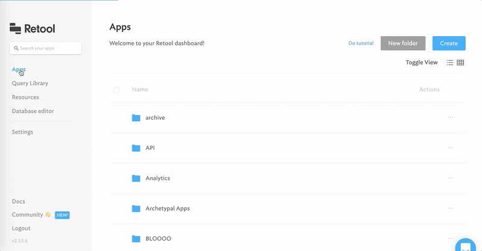Switch to grid view icon
Screen dimensions: 482x251
pos(460,63)
